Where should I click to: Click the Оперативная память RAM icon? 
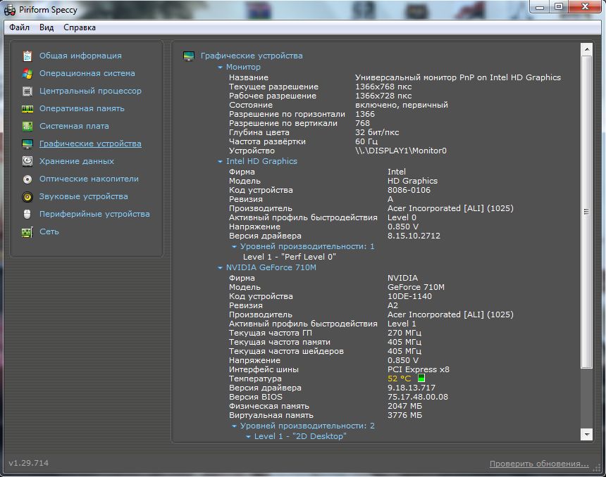pyautogui.click(x=27, y=108)
